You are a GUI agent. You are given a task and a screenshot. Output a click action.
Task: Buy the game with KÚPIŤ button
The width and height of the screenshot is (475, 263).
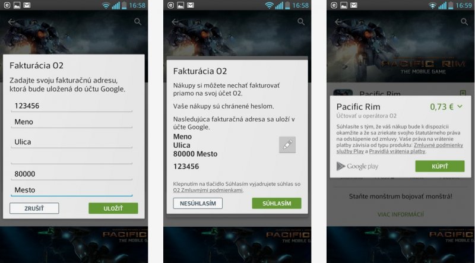440,166
